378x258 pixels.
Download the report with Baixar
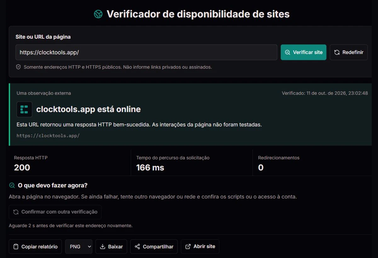(111, 247)
